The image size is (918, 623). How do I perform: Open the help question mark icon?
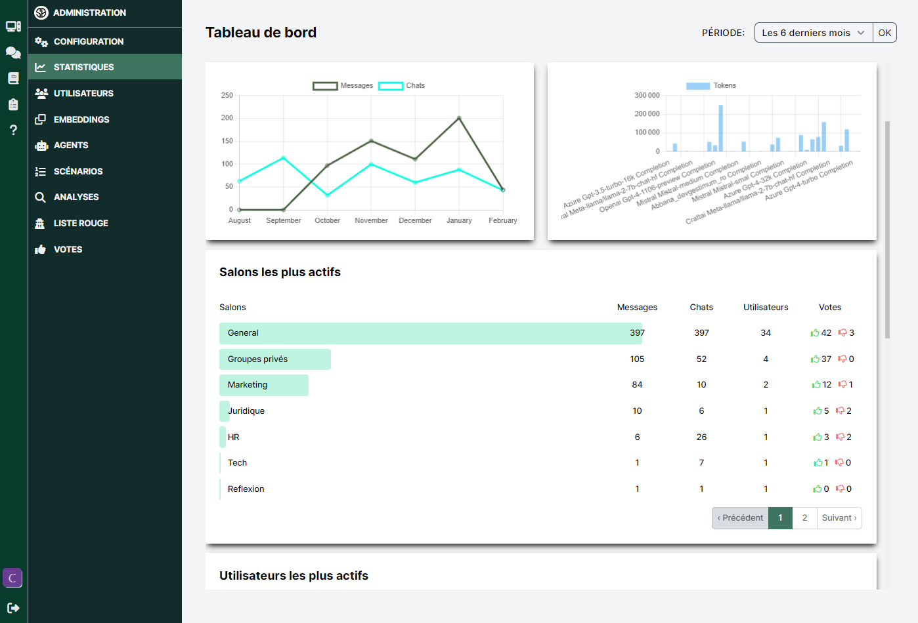[x=13, y=130]
